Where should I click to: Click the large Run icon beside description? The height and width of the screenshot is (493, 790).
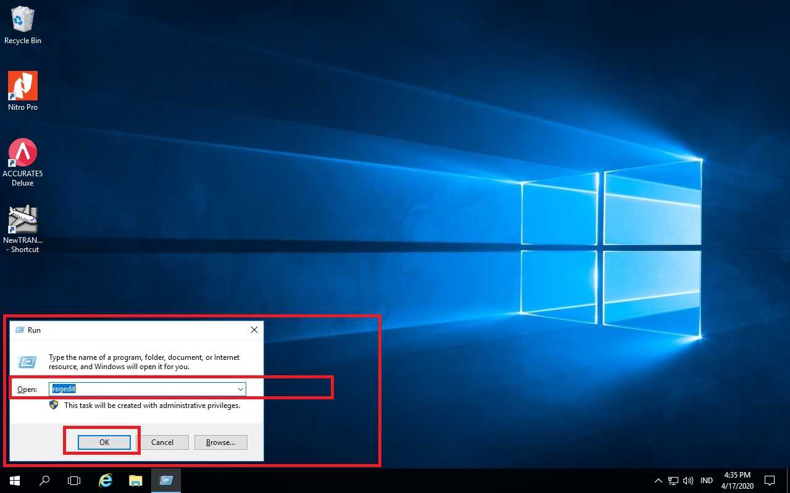click(x=27, y=362)
